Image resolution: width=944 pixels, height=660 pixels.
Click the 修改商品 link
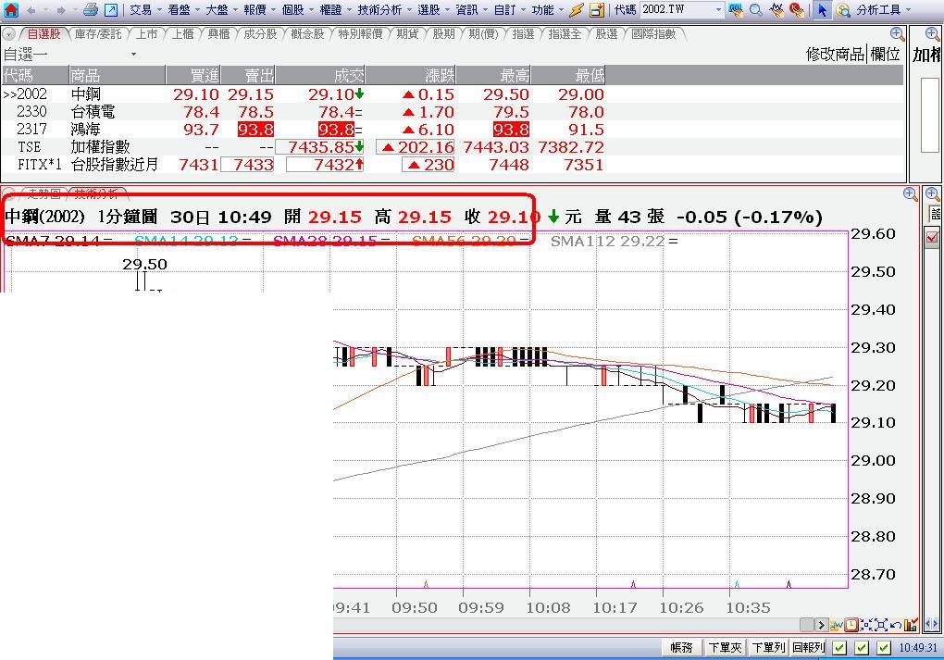point(835,55)
